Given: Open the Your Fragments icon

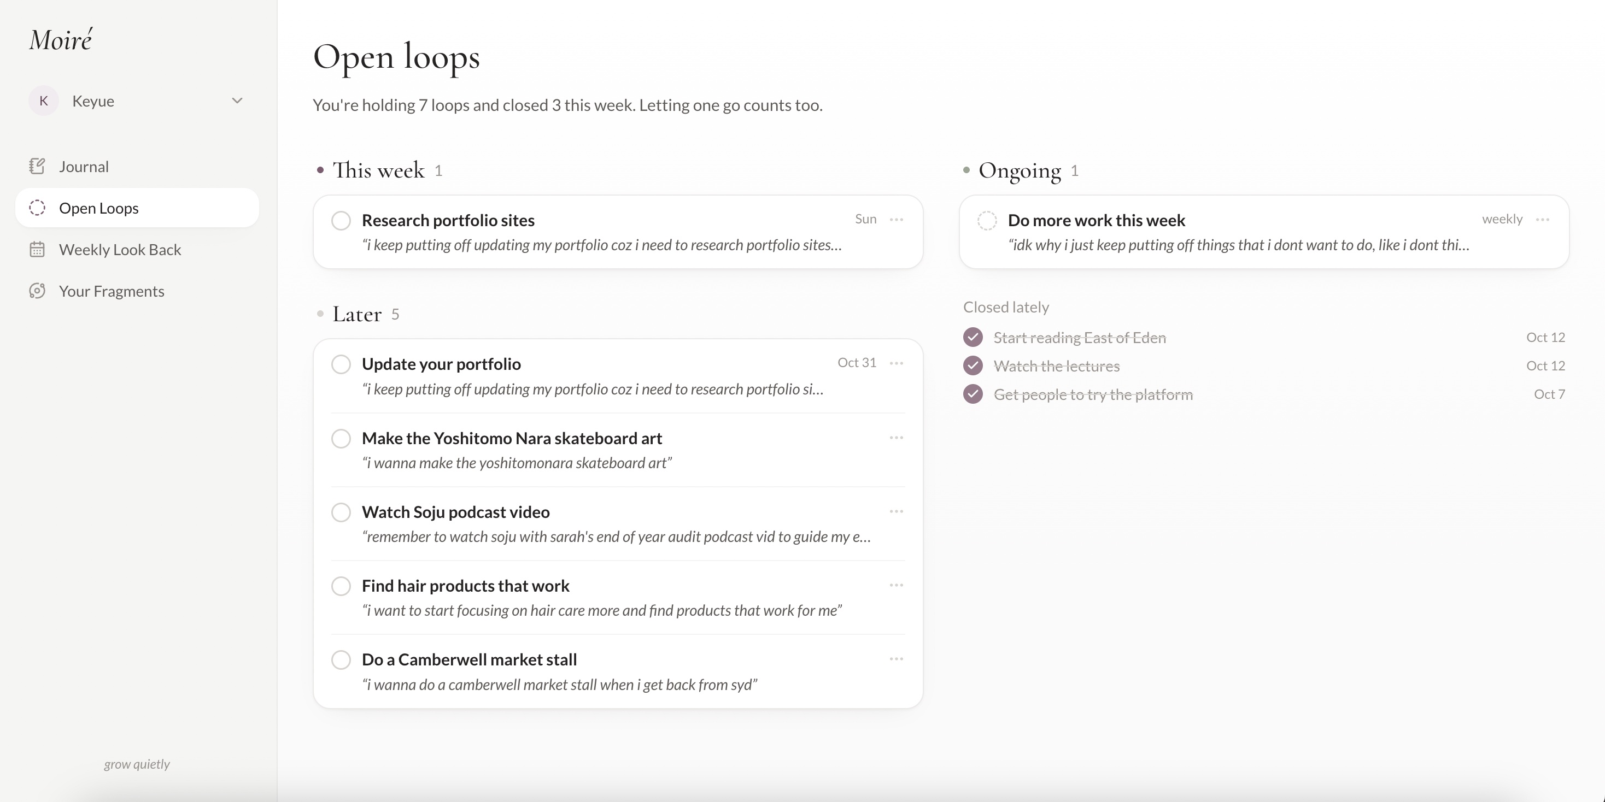Looking at the screenshot, I should click(37, 291).
